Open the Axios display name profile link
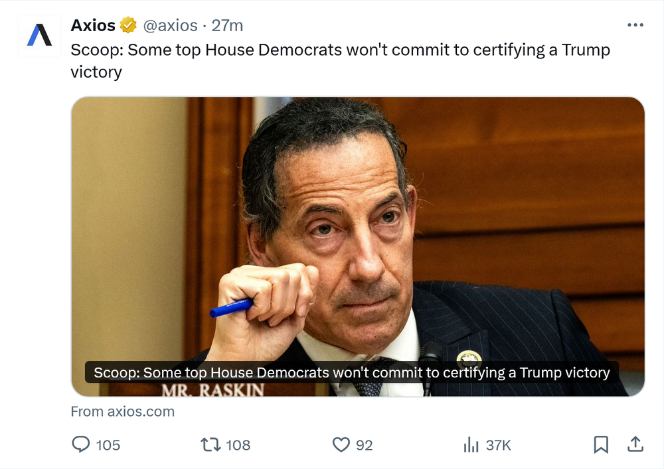The height and width of the screenshot is (469, 664). click(93, 26)
